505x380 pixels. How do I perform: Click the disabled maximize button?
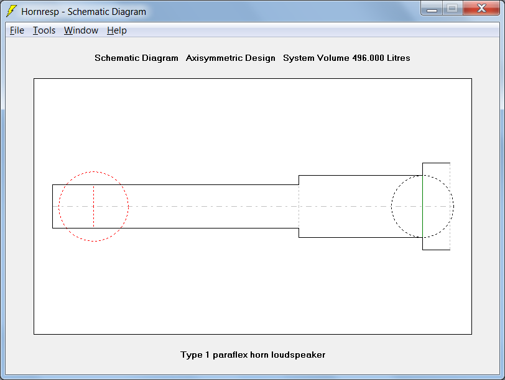pyautogui.click(x=453, y=8)
